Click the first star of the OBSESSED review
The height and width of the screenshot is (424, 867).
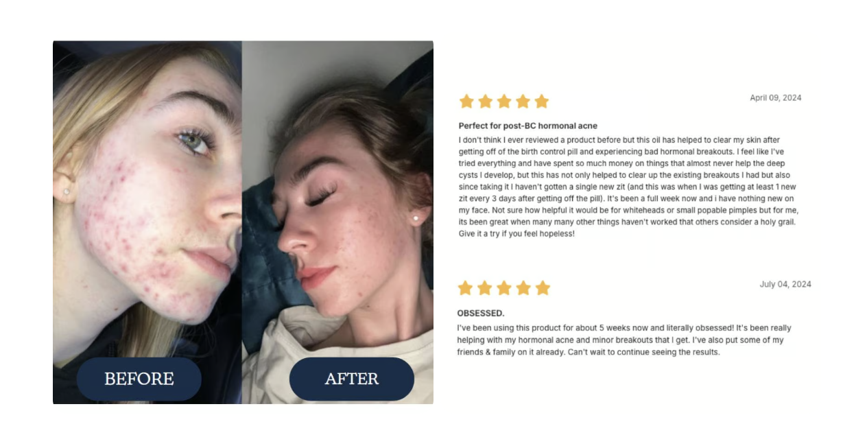[x=466, y=288]
